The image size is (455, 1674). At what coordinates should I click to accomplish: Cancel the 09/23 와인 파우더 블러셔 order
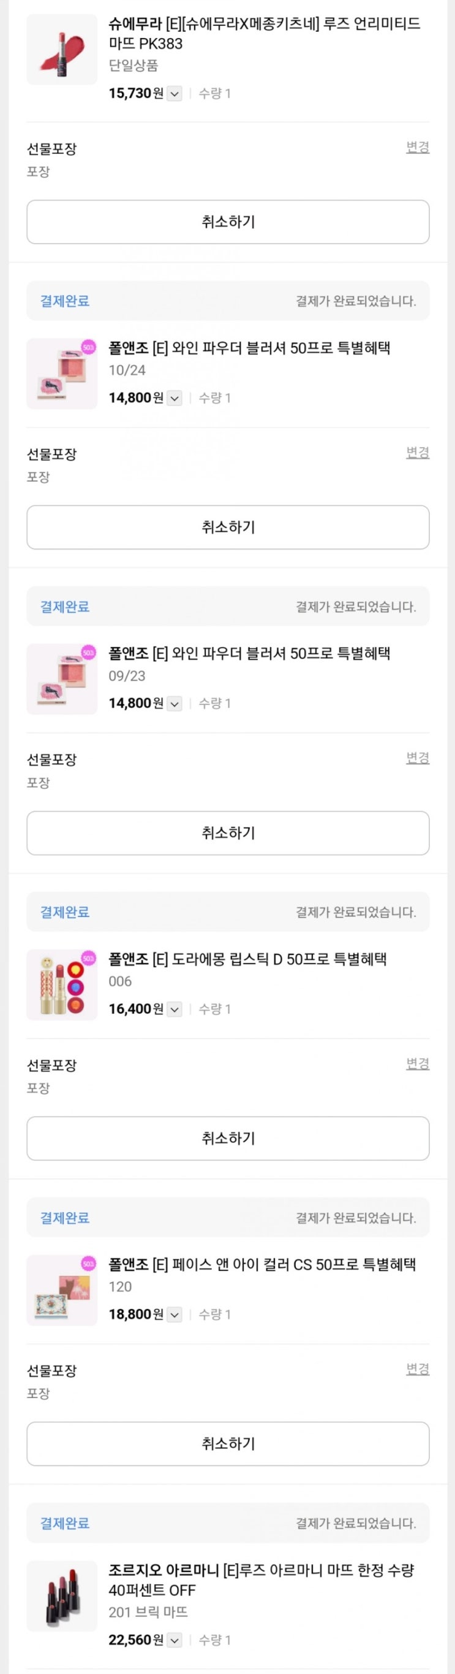228,832
